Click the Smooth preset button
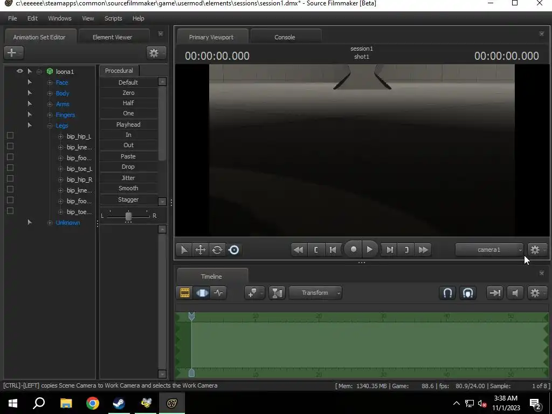Screen dimensions: 552x414 [128, 188]
